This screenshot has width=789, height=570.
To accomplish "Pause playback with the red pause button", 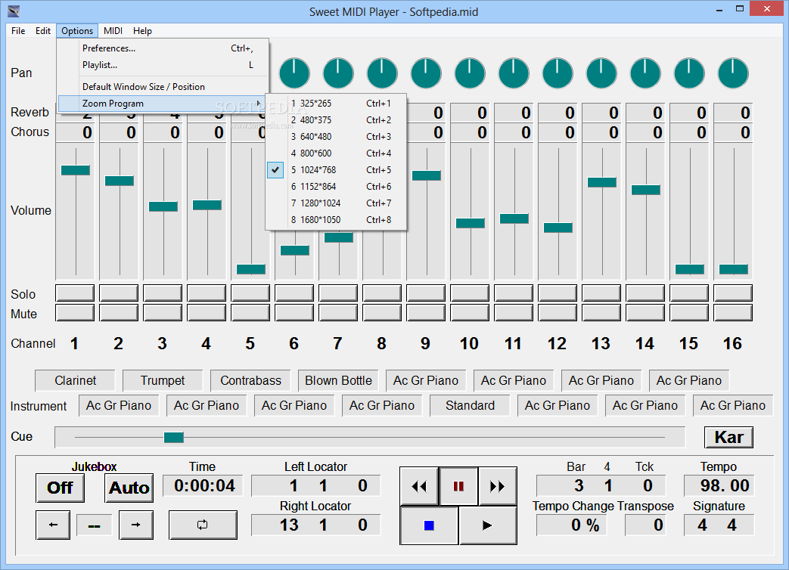I will (x=458, y=486).
